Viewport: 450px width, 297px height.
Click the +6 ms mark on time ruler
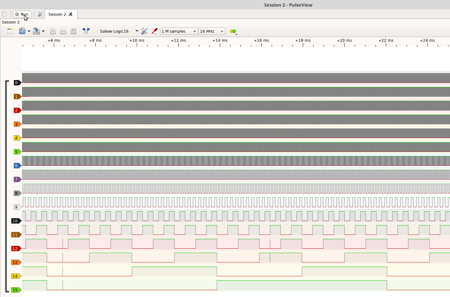click(54, 40)
